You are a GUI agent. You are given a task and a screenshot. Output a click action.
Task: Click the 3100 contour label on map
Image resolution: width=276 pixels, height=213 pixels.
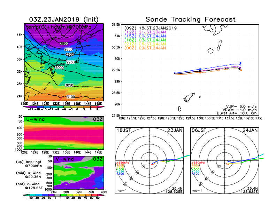(x=70, y=97)
